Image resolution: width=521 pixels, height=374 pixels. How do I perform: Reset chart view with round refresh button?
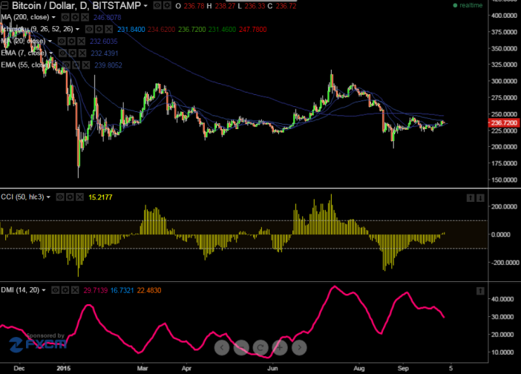coord(260,347)
